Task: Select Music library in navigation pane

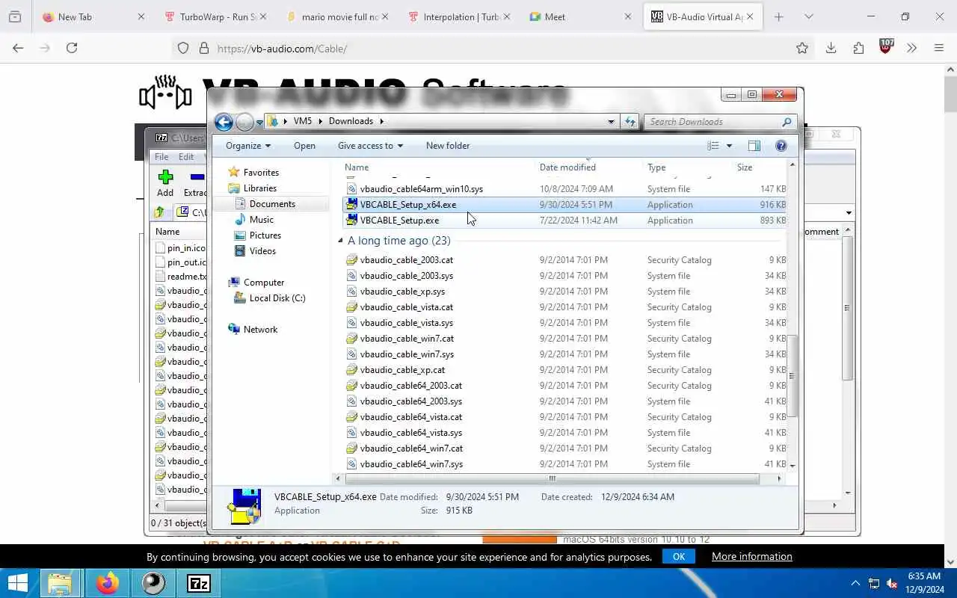Action: 261,220
